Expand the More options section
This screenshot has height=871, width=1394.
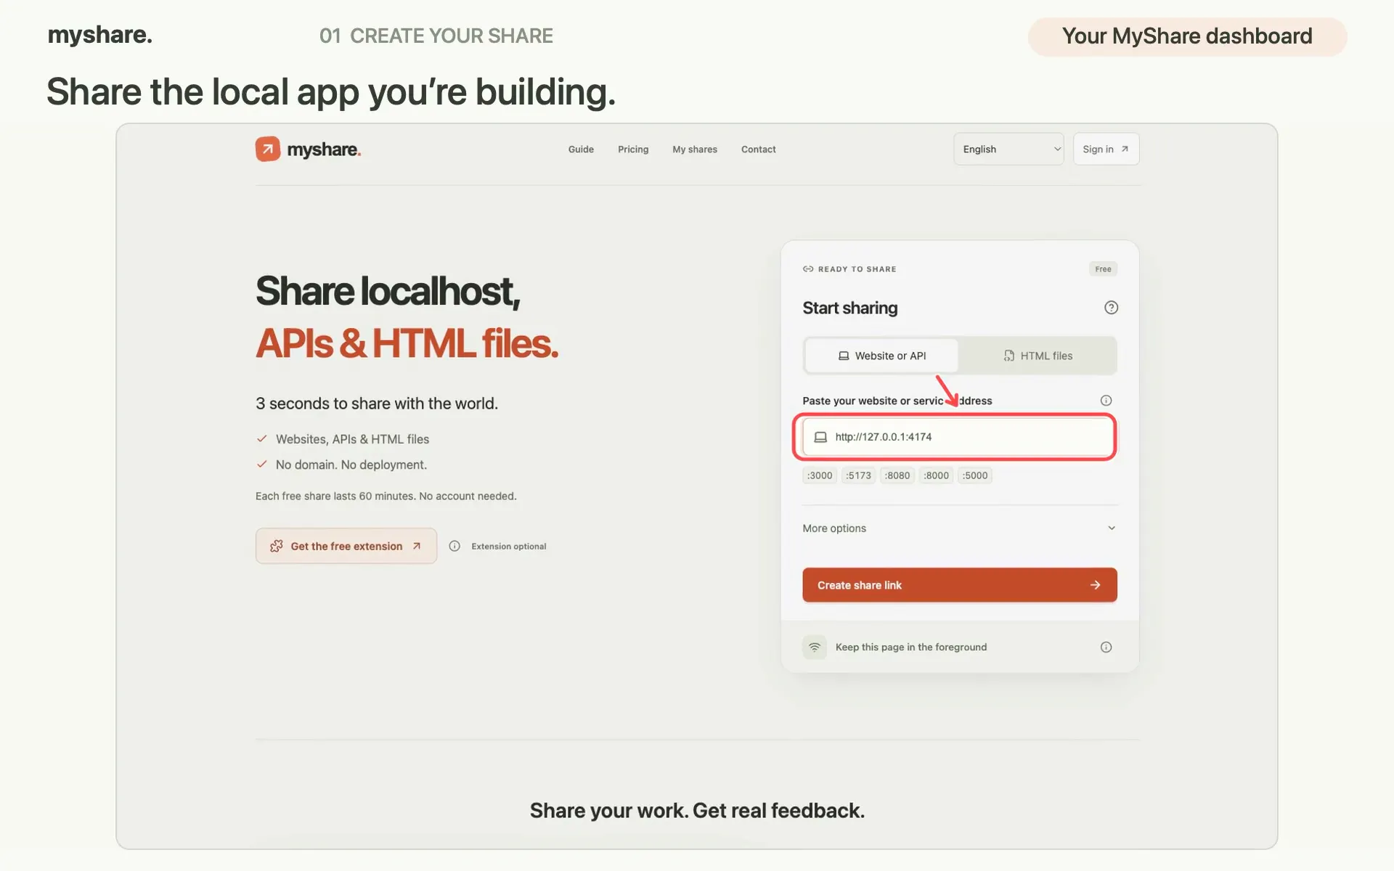(959, 528)
